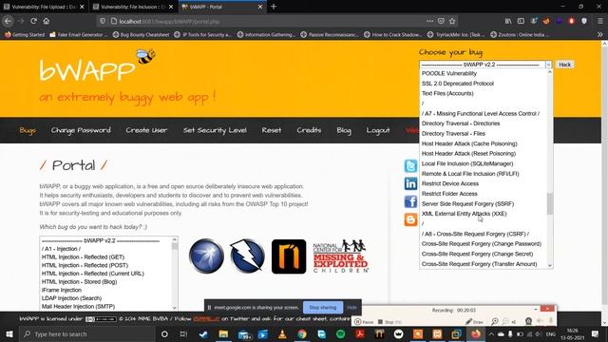
Task: Save the page to Pocket icon
Action: (441, 21)
